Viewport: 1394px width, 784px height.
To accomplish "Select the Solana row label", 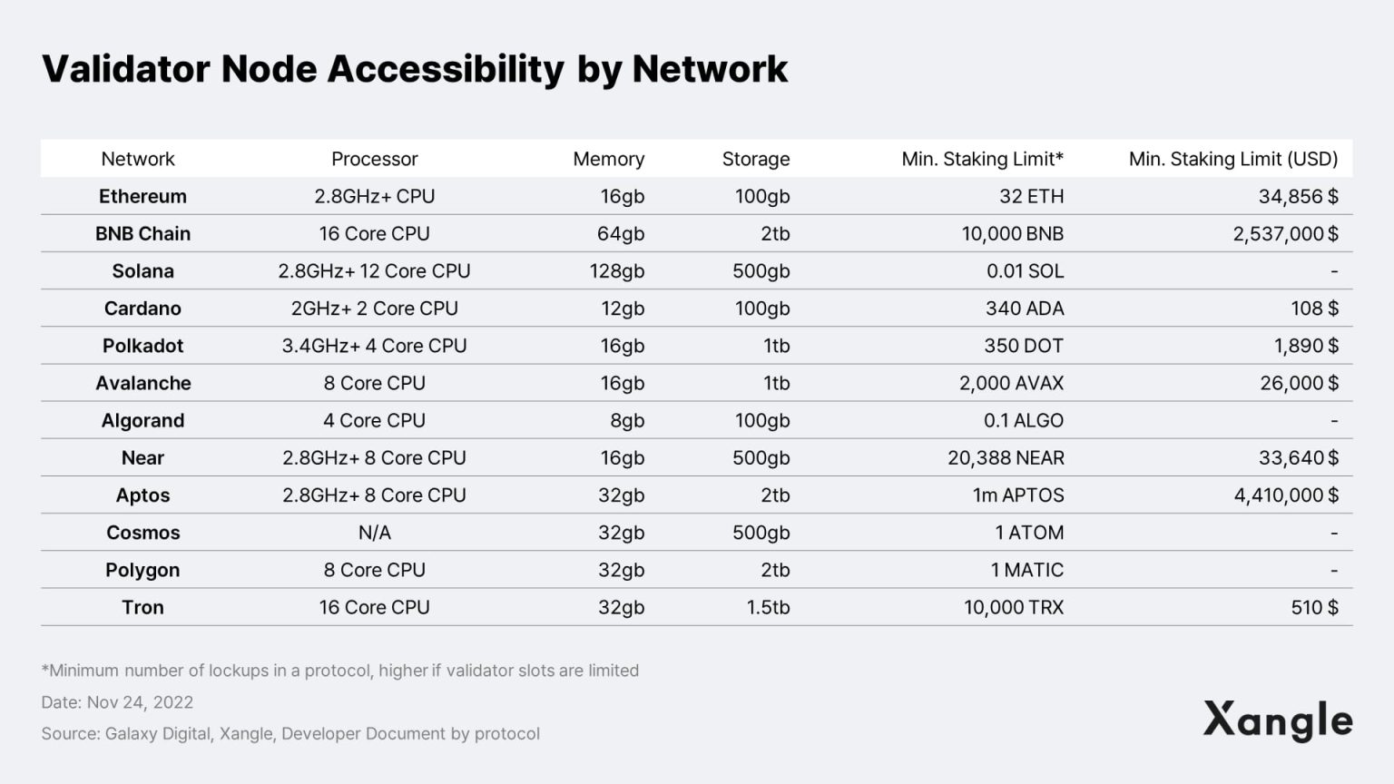I will [142, 270].
